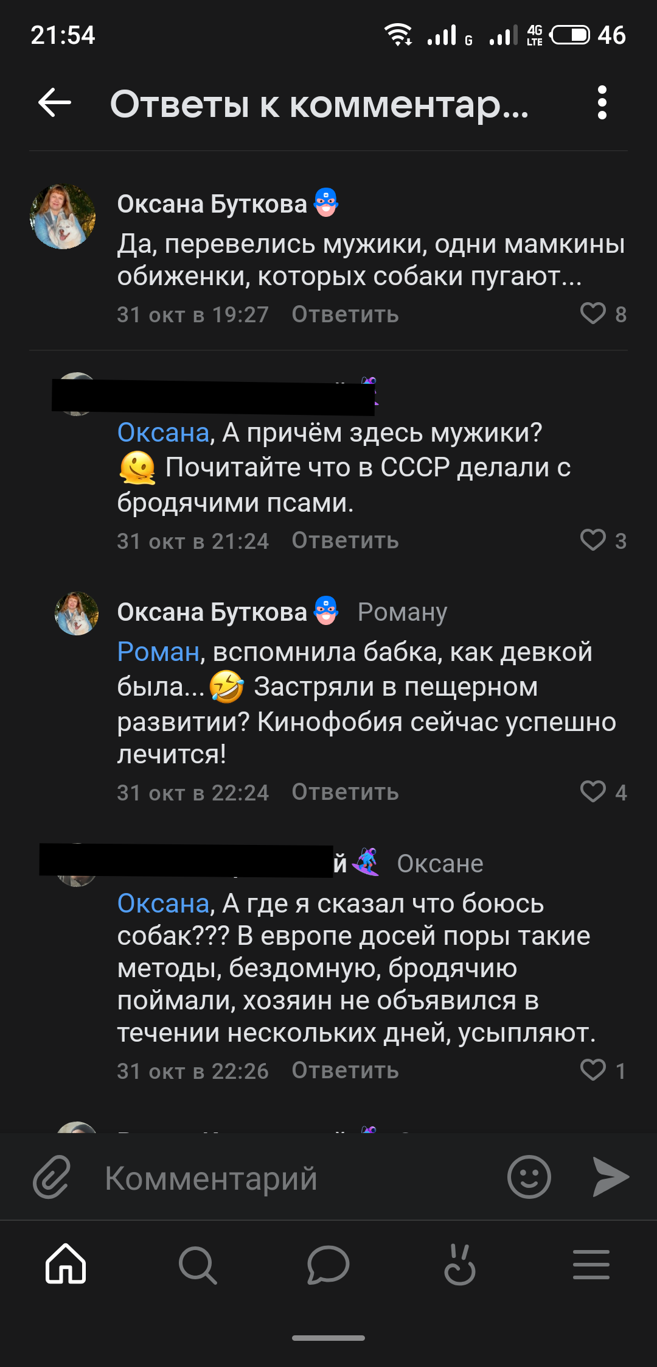Tap the back arrow in header
The width and height of the screenshot is (657, 1367).
55,102
